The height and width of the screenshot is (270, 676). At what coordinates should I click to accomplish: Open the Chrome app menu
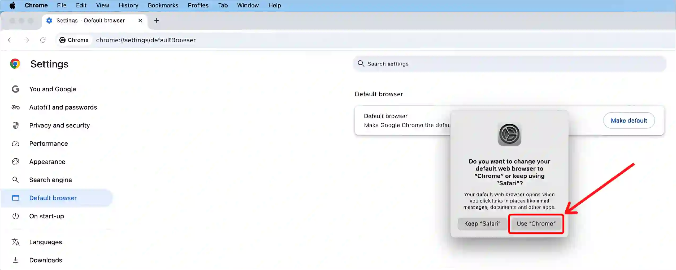(36, 5)
